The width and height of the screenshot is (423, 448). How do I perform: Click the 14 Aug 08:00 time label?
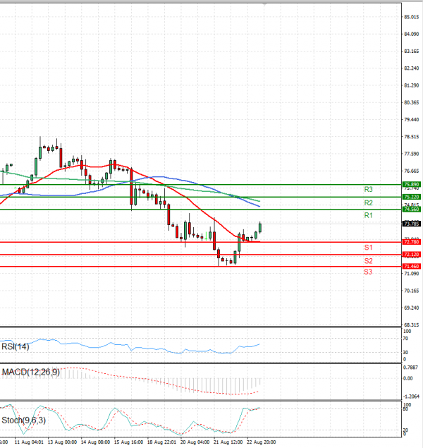tap(95, 442)
